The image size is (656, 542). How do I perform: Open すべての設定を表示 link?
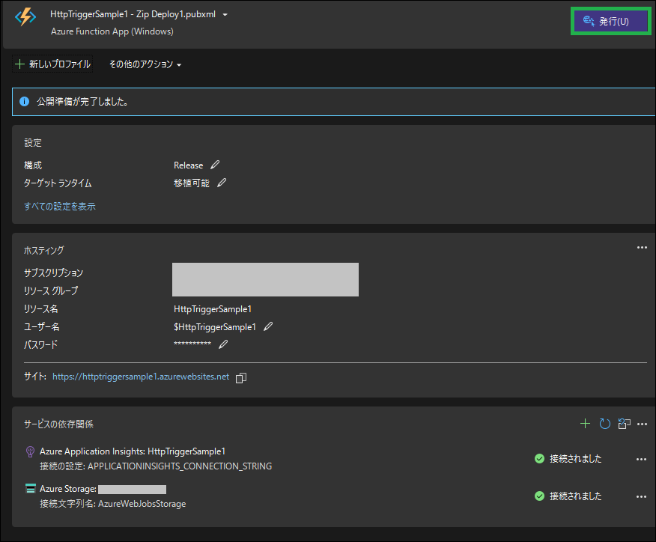60,206
